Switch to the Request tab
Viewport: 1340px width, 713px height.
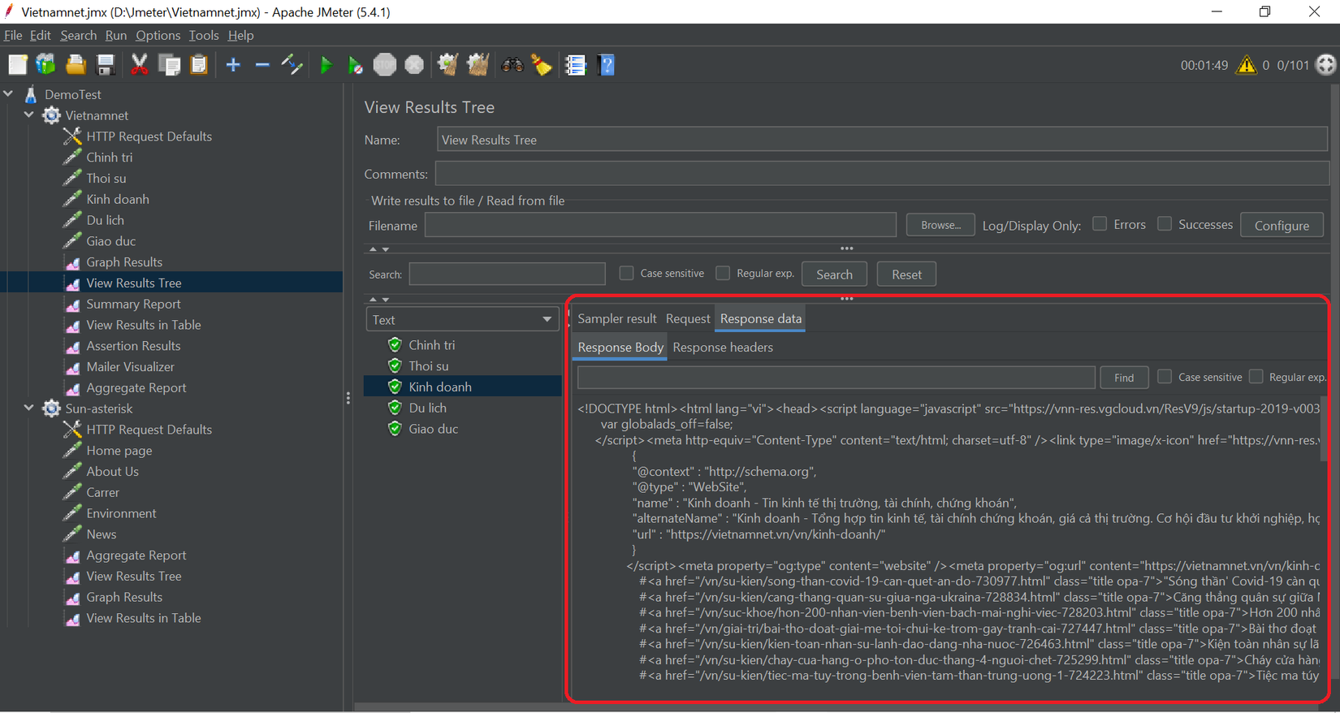pos(688,319)
